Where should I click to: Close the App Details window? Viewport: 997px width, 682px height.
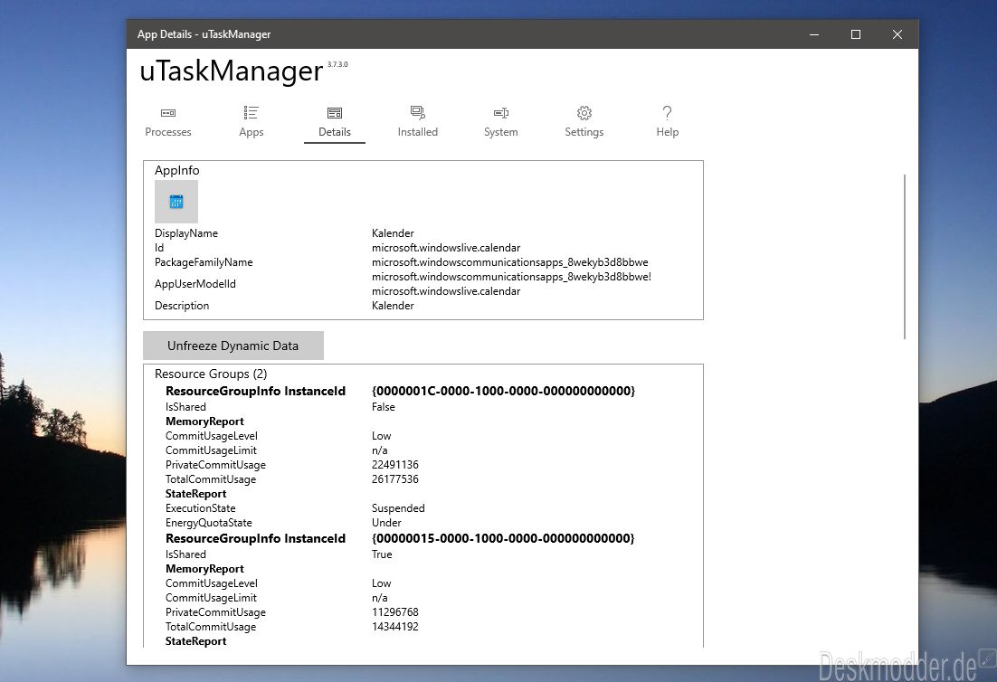(897, 34)
